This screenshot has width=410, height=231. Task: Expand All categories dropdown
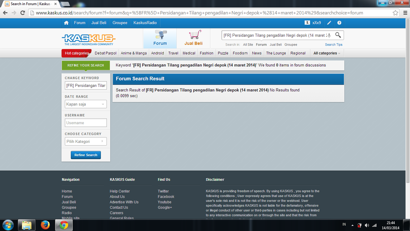pyautogui.click(x=327, y=53)
